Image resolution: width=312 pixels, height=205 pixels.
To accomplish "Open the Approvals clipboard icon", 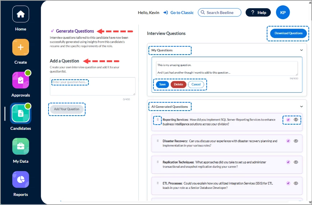I will click(20, 80).
